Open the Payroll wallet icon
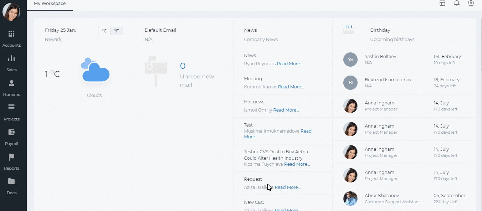This screenshot has width=482, height=211. 11,132
